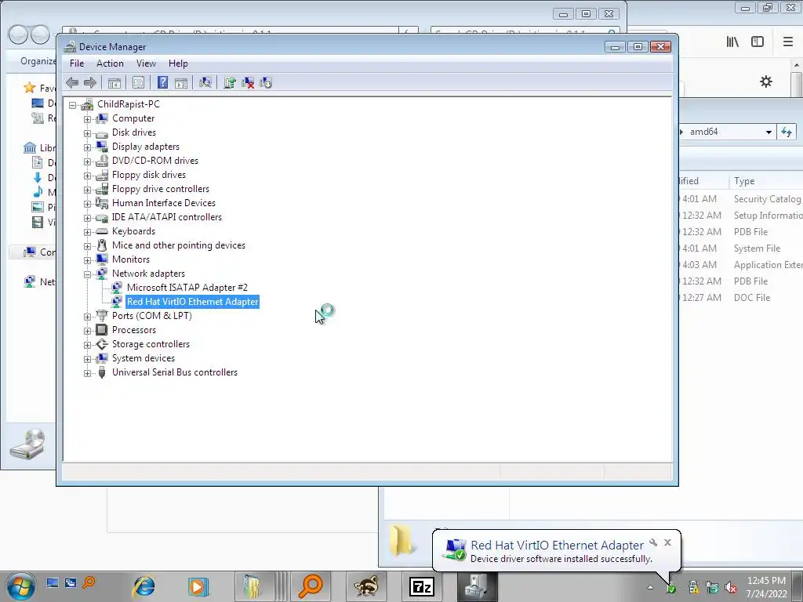The height and width of the screenshot is (602, 803).
Task: Click Setup Information row in background file list
Action: tap(741, 215)
